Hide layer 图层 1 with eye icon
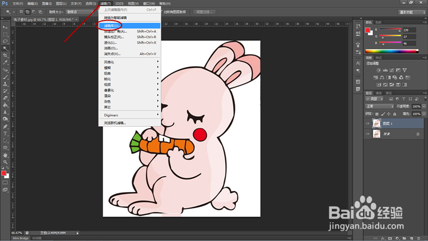The width and height of the screenshot is (428, 241). pyautogui.click(x=368, y=124)
